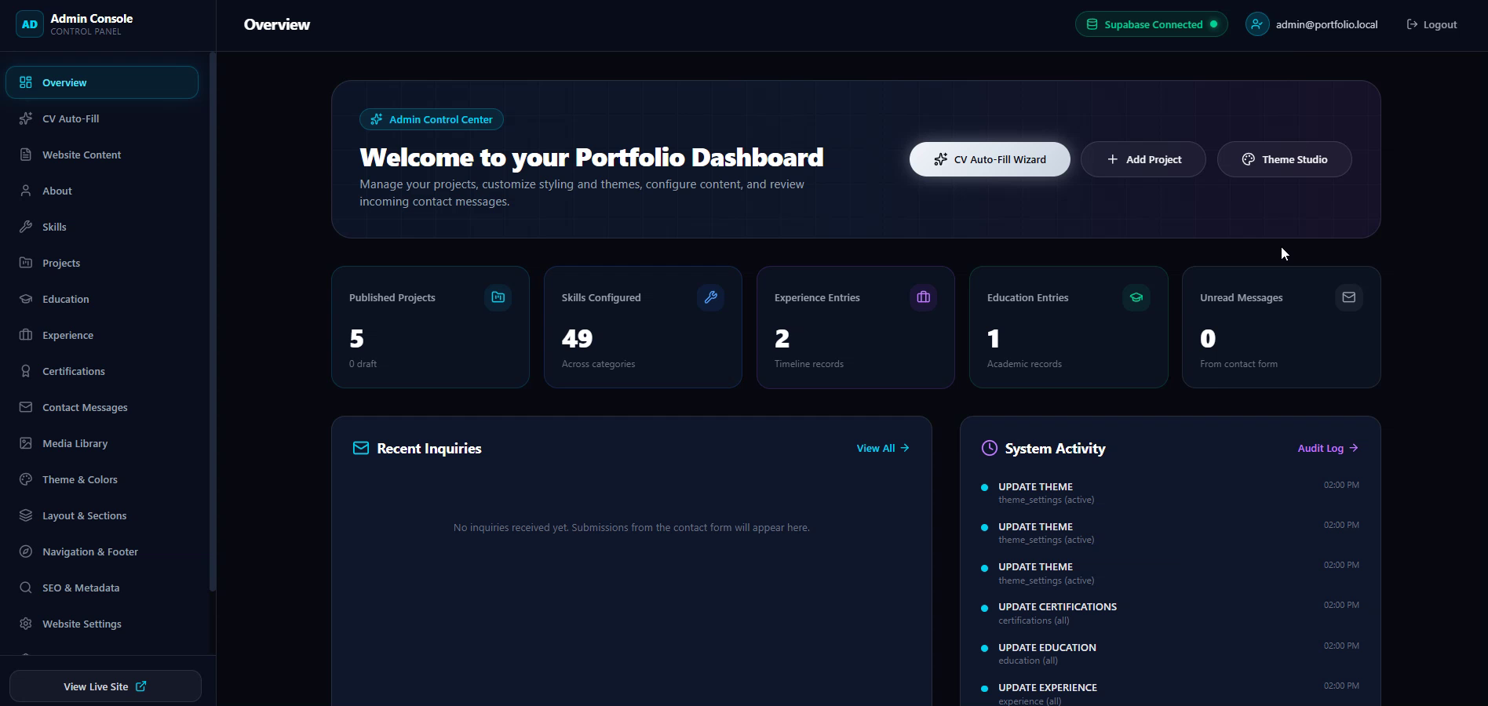Open Contact Messages in the sidebar
The height and width of the screenshot is (706, 1488).
[102, 407]
